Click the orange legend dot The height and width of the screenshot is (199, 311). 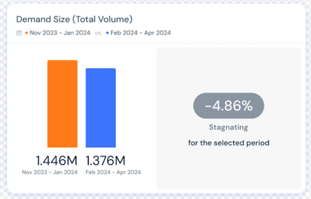tap(26, 33)
